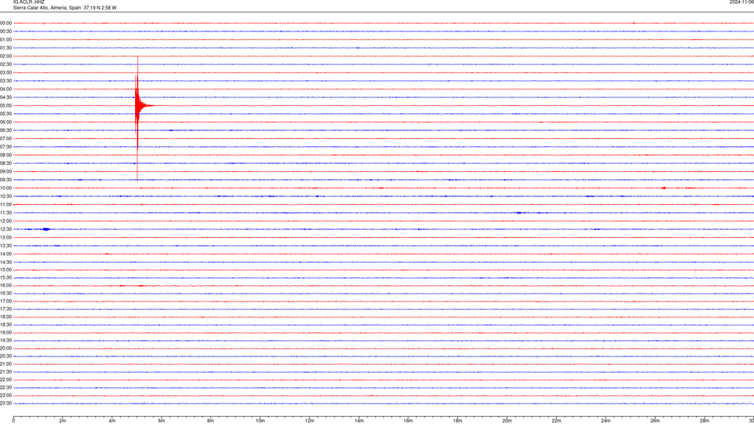Click the "14m" tick on the minute axis
Viewport: 754px width, 424px height.
[359, 421]
